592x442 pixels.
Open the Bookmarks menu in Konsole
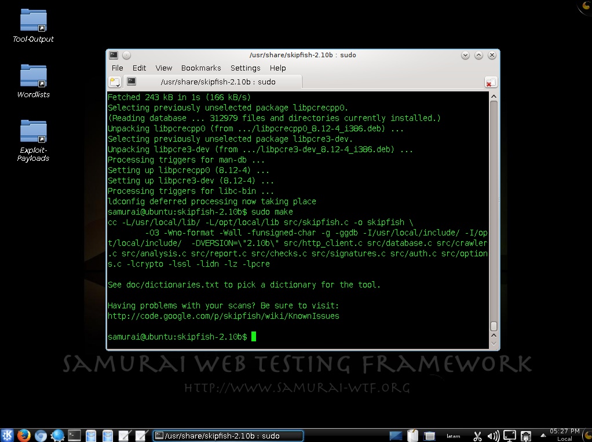point(201,68)
